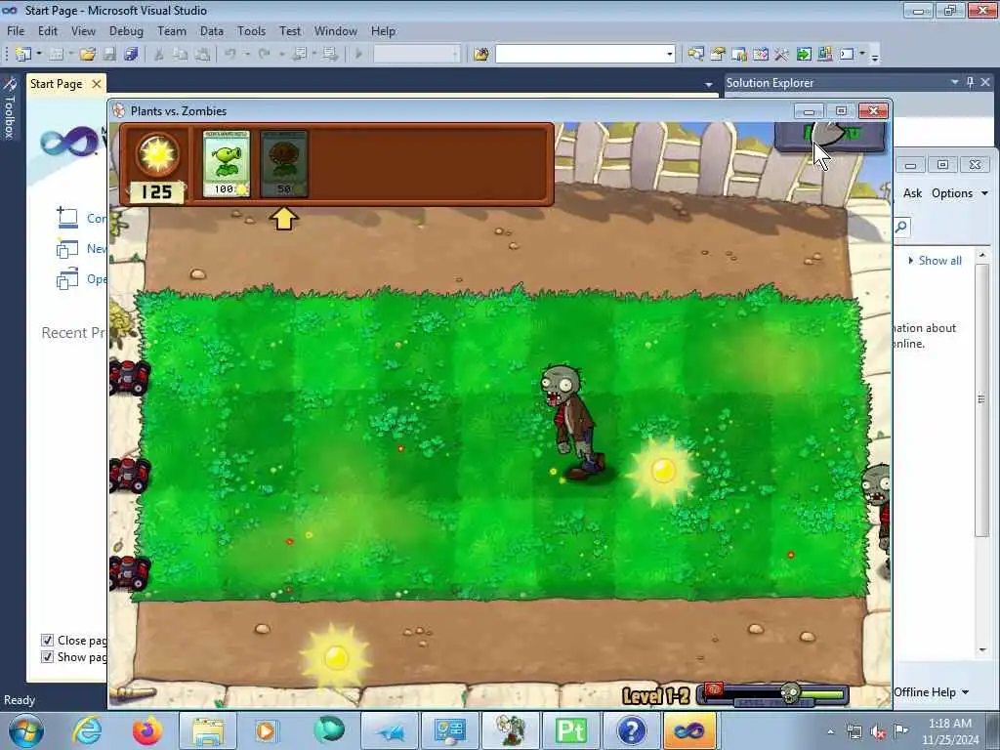Screen dimensions: 1000x750
Task: Click the sun counter showing 125
Action: [156, 192]
